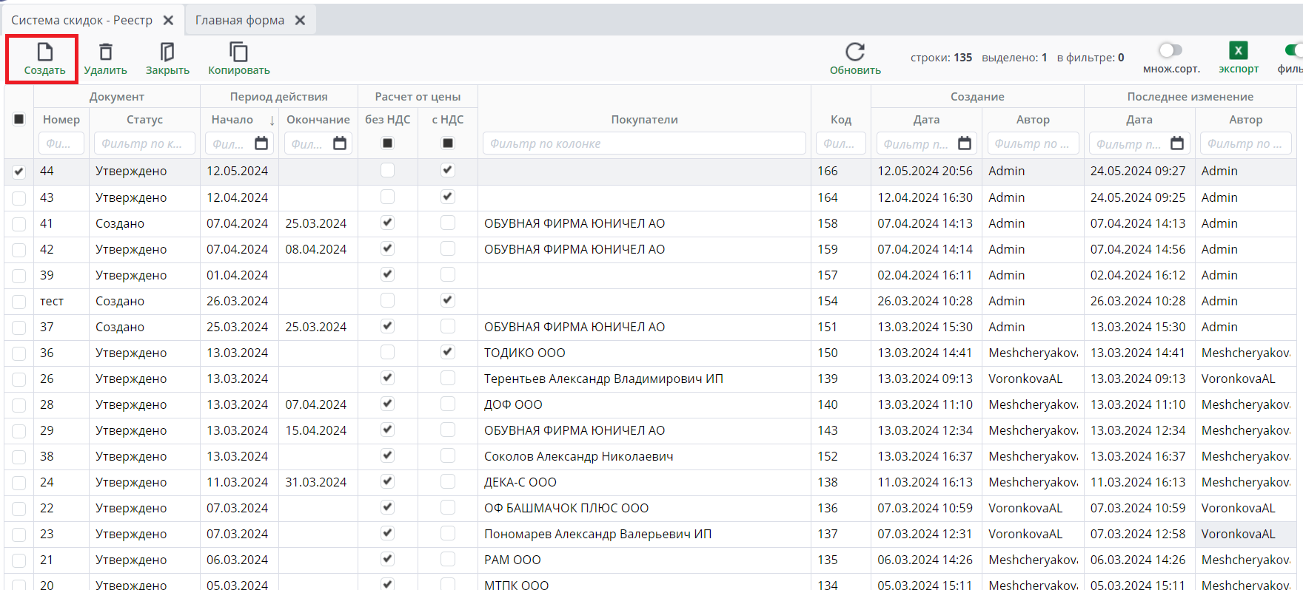The image size is (1303, 590).
Task: Click the Покупатели column filter field
Action: click(644, 144)
